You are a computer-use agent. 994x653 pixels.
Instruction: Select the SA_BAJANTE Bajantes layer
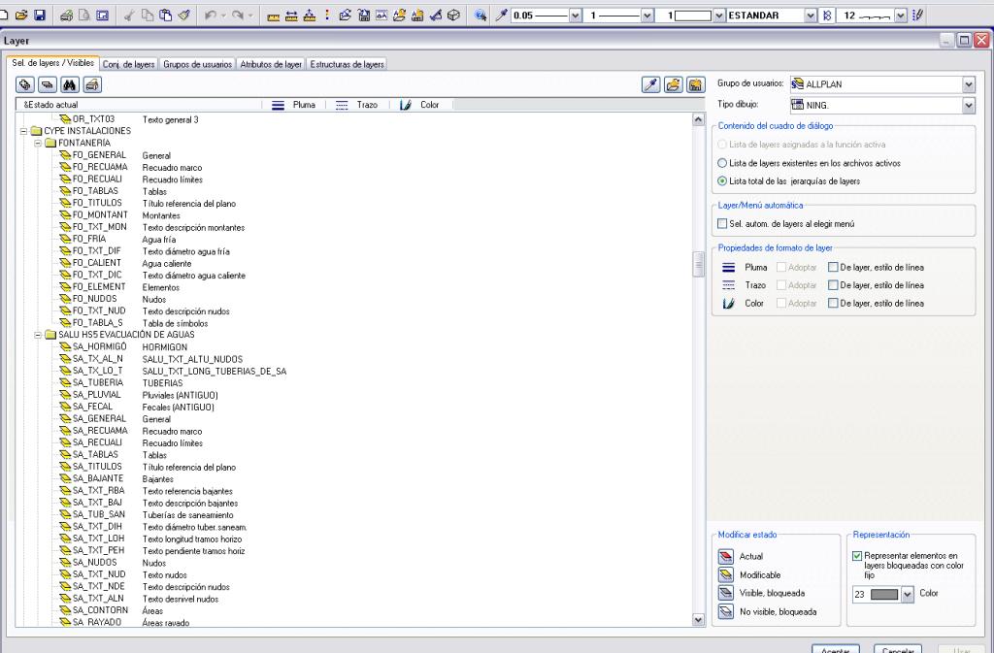tap(116, 478)
